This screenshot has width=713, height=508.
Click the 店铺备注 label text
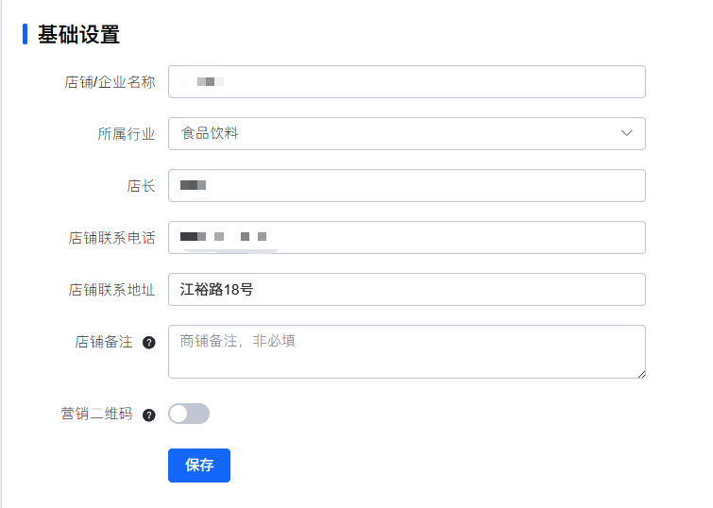(x=104, y=342)
